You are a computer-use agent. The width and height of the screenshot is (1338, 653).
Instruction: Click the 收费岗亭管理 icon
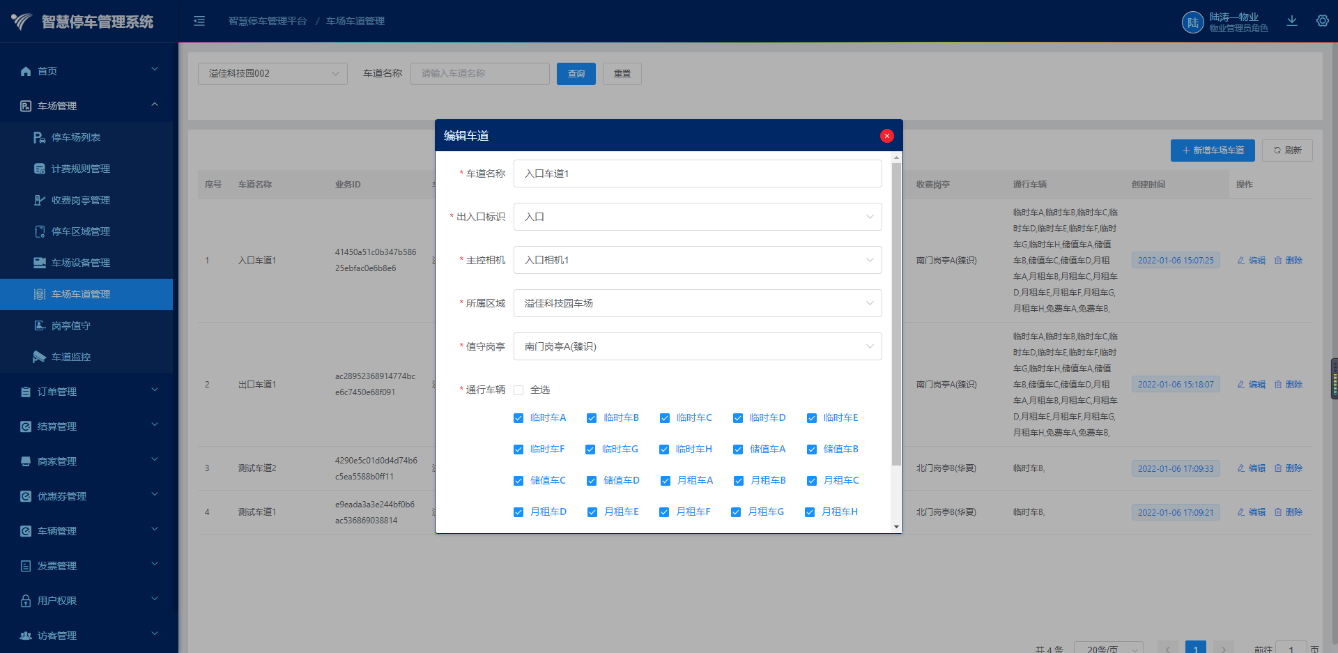40,200
